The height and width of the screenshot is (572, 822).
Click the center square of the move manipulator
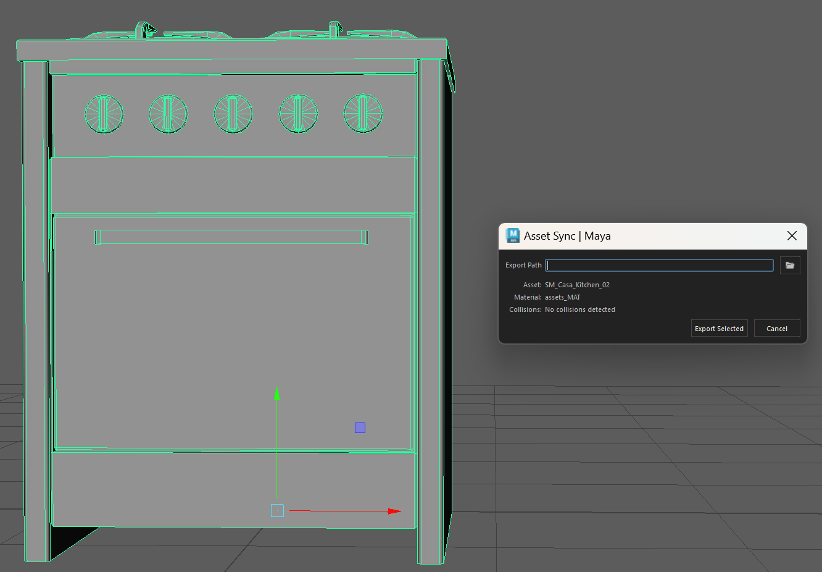[276, 510]
